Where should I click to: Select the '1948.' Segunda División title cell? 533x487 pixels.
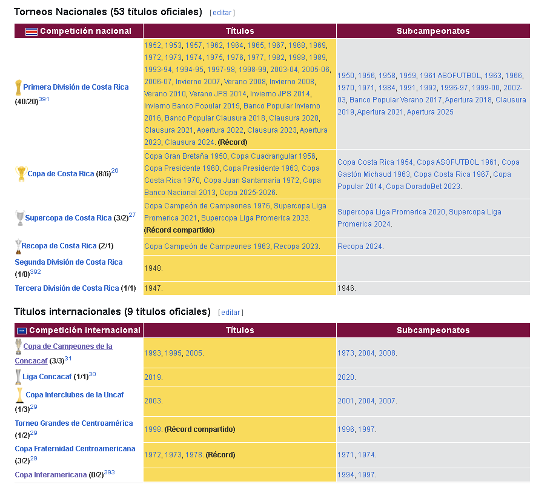point(240,268)
